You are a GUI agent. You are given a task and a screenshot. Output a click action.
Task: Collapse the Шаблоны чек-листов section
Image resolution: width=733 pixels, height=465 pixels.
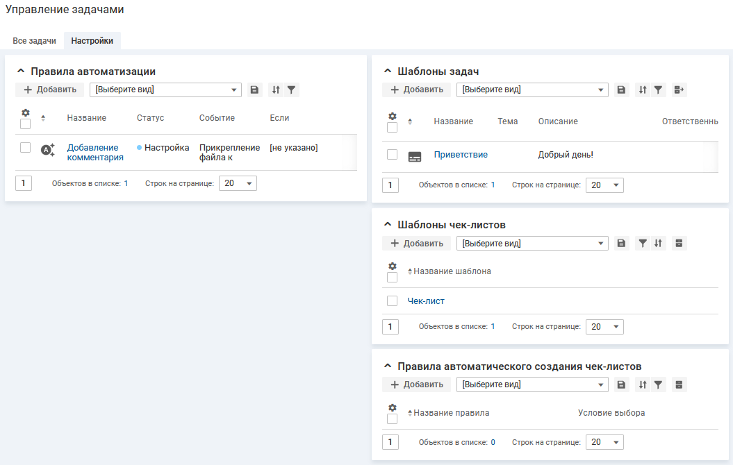click(388, 225)
